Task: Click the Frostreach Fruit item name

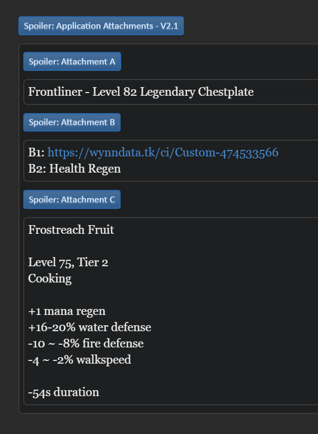Action: (x=71, y=230)
